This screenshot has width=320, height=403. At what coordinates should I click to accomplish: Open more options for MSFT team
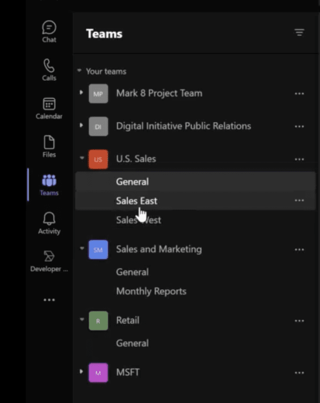coord(299,372)
